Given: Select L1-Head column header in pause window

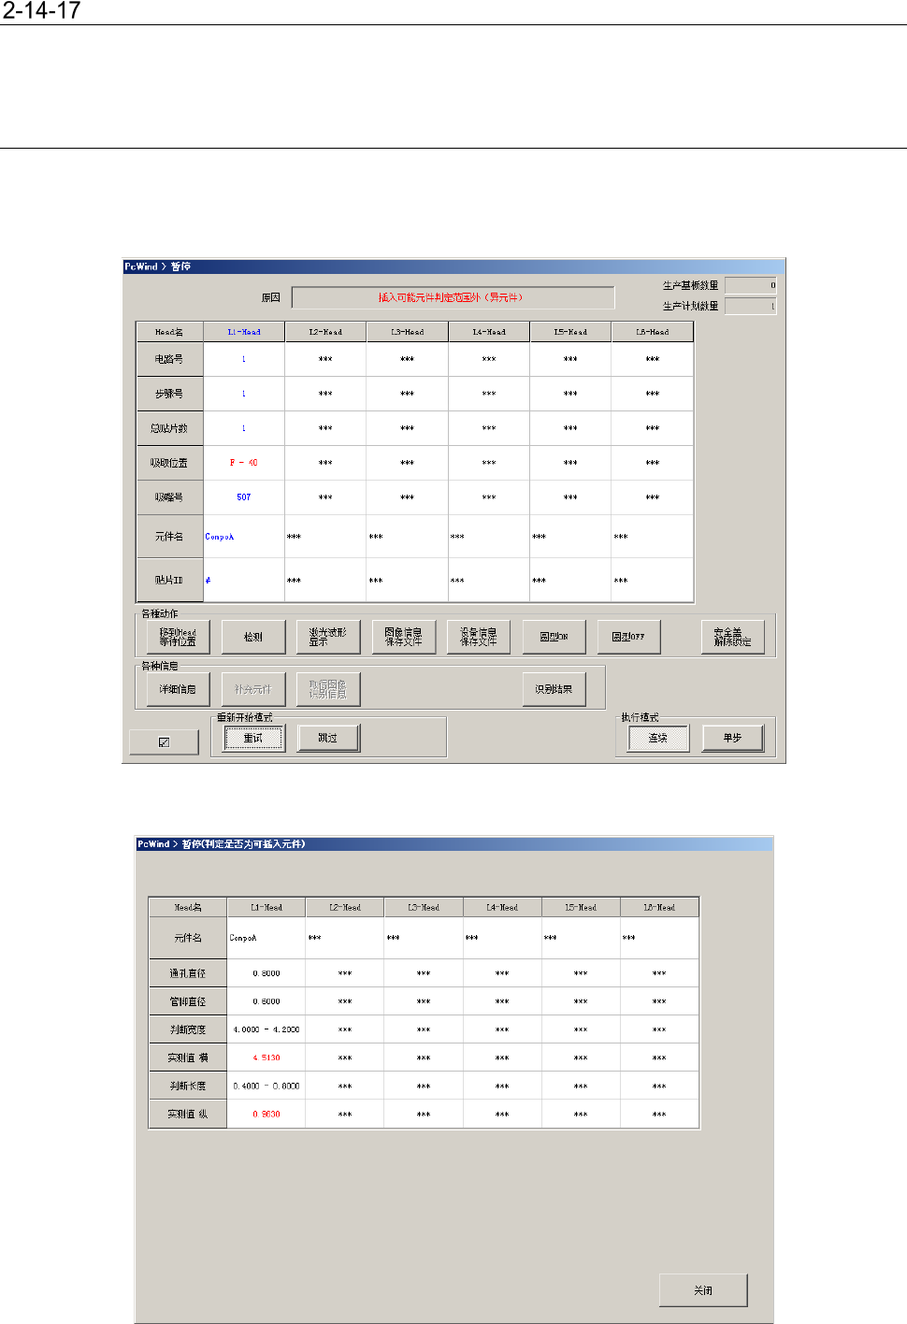Looking at the screenshot, I should pos(244,332).
